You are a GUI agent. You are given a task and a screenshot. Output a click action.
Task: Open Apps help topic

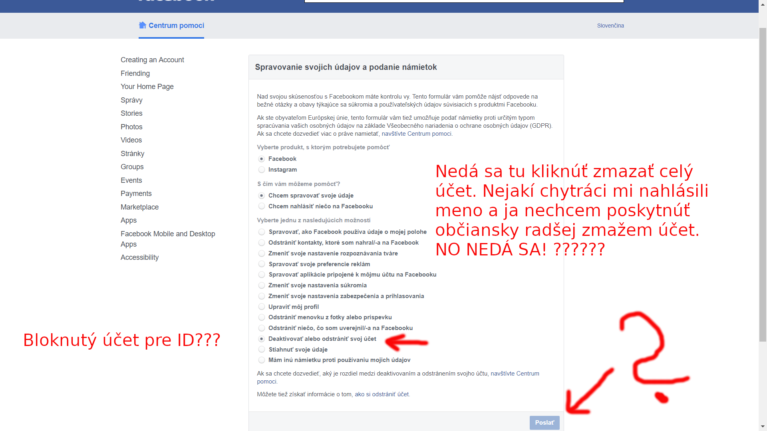129,220
